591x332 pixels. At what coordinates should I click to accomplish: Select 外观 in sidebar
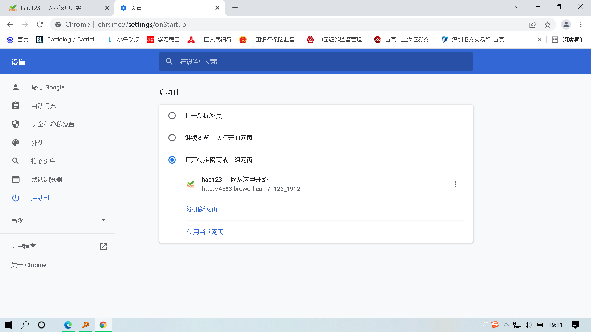38,143
